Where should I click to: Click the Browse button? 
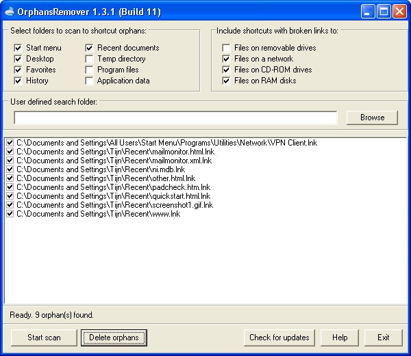372,118
